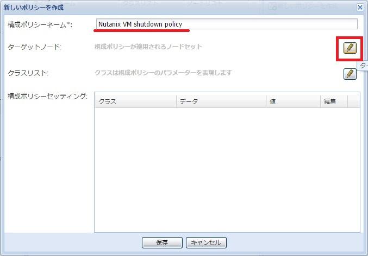The image size is (368, 256).
Task: Click the データ column header
Action: click(x=221, y=101)
